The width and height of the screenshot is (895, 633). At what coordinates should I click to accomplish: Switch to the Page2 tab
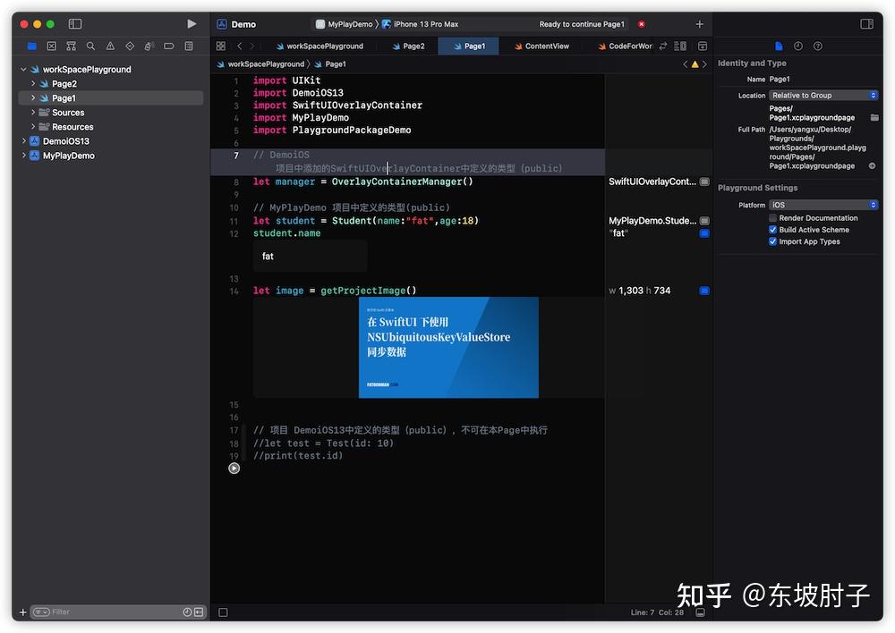tap(409, 46)
